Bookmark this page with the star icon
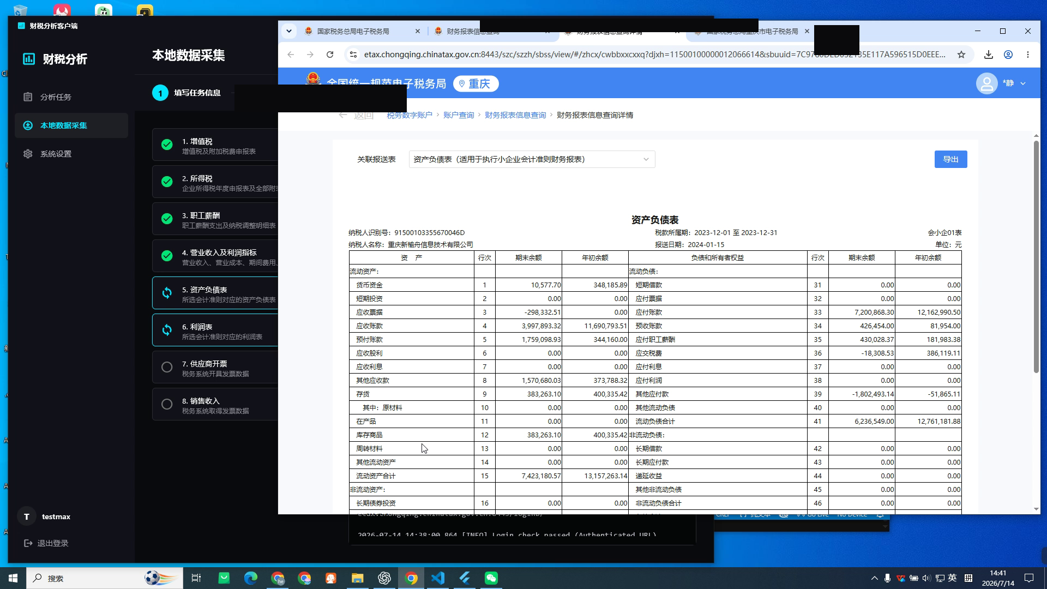 [x=961, y=55]
